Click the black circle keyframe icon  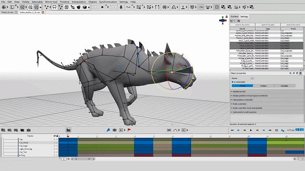tap(102, 7)
